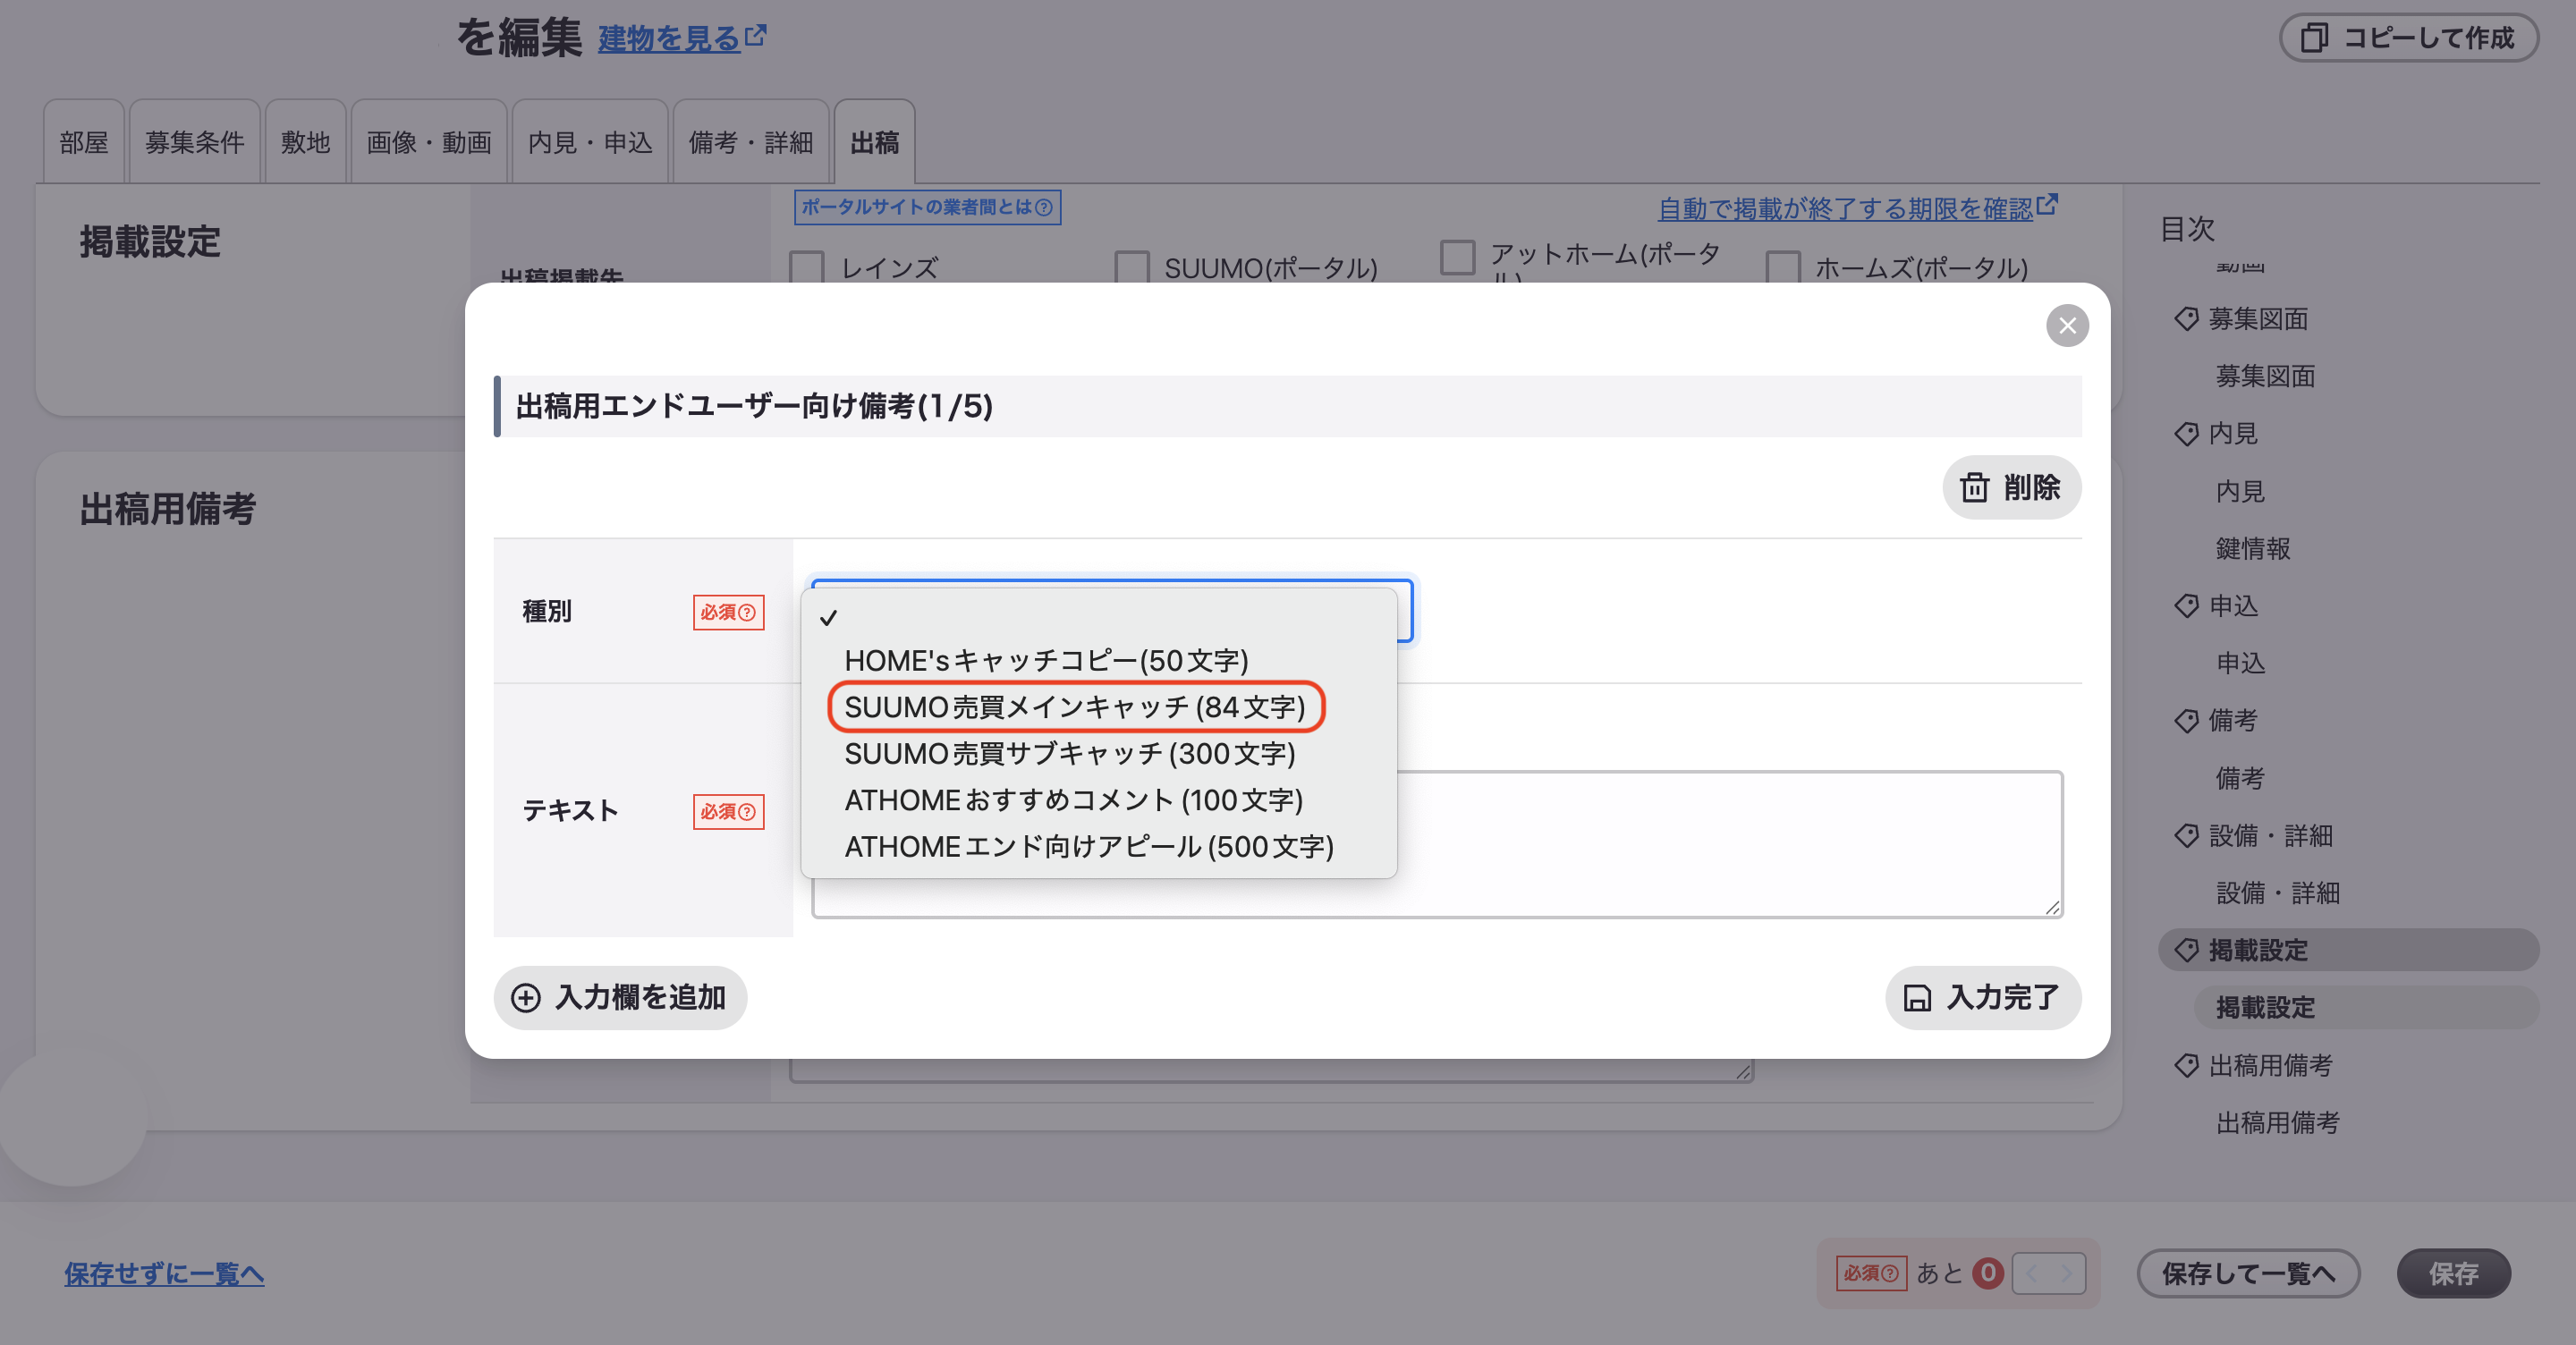Toggle the アットホーム(ポータル) checkbox
This screenshot has height=1345, width=2576.
(x=1457, y=257)
